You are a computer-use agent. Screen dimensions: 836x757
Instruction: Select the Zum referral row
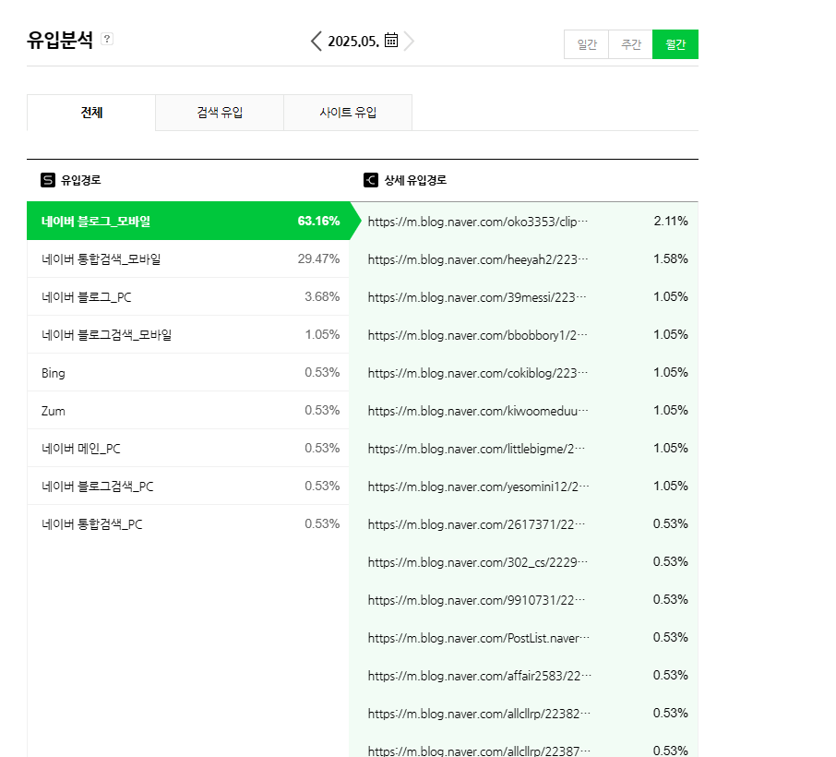click(188, 410)
